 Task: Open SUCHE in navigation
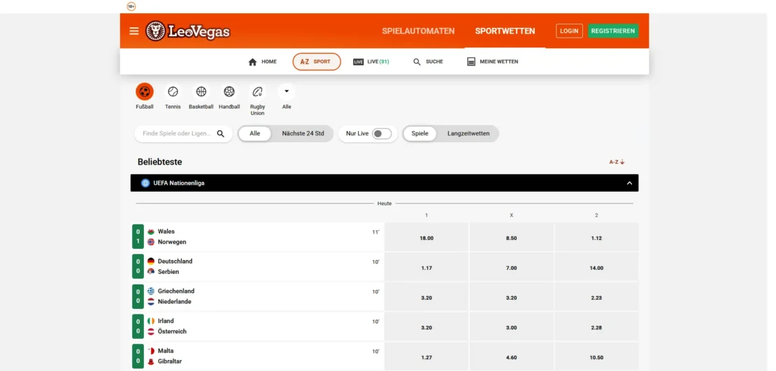tap(428, 61)
